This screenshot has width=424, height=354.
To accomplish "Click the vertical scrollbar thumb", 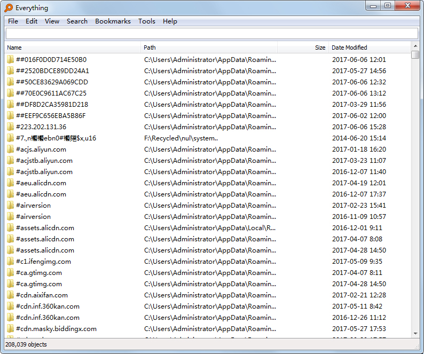I will pyautogui.click(x=415, y=54).
